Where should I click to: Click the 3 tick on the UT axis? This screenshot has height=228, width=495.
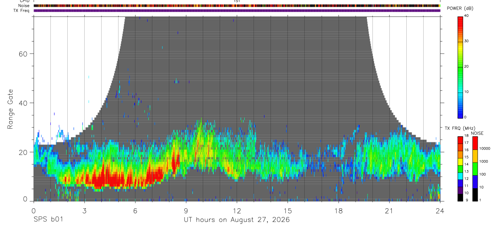click(x=84, y=211)
